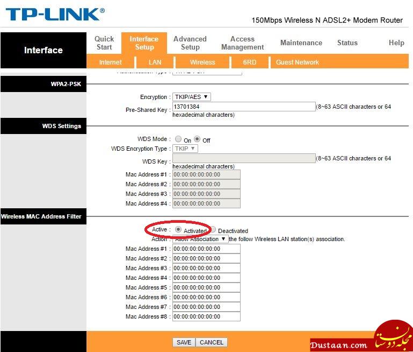Click the SAVE button

pos(184,342)
